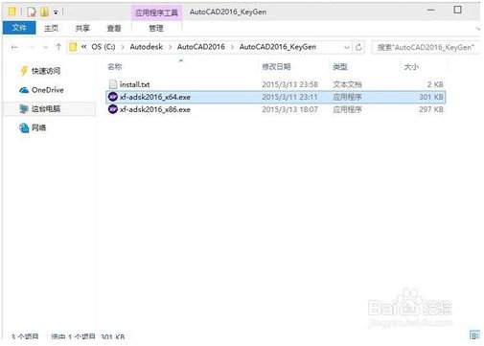Sort by 大小 column header
484x346 pixels.
[411, 66]
